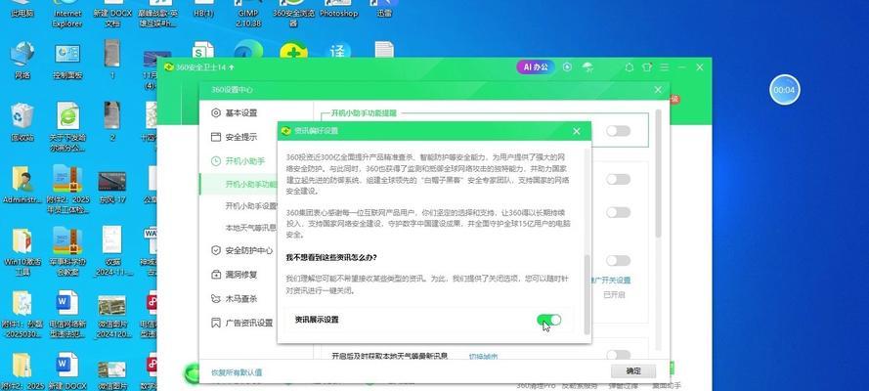Close the 资讯偏好设置 dialog
The height and width of the screenshot is (391, 869).
tap(577, 131)
